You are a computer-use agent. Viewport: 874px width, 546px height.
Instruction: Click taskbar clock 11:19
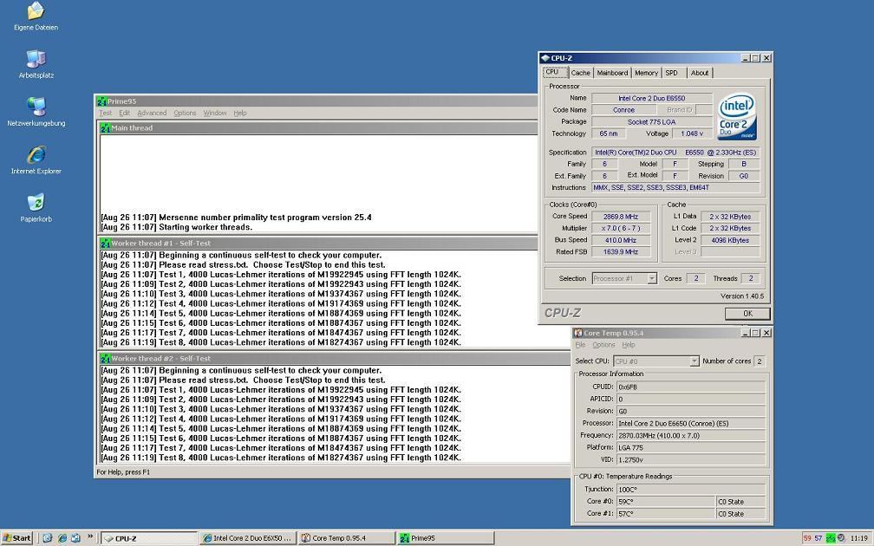pyautogui.click(x=859, y=538)
